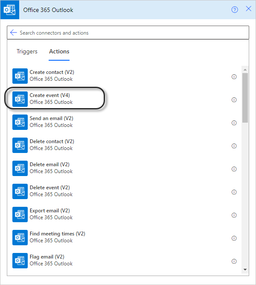Select the Actions tab
The height and width of the screenshot is (285, 256).
coord(59,51)
